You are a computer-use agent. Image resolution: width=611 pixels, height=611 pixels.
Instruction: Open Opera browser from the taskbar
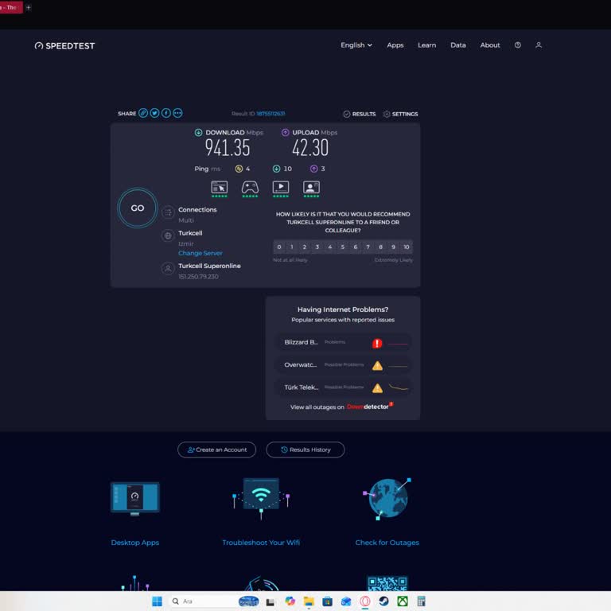click(365, 601)
